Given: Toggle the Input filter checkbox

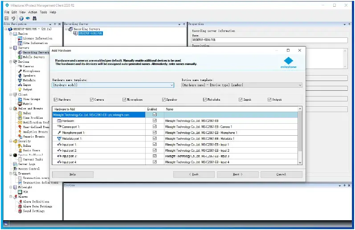Looking at the screenshot, I should (241, 100).
